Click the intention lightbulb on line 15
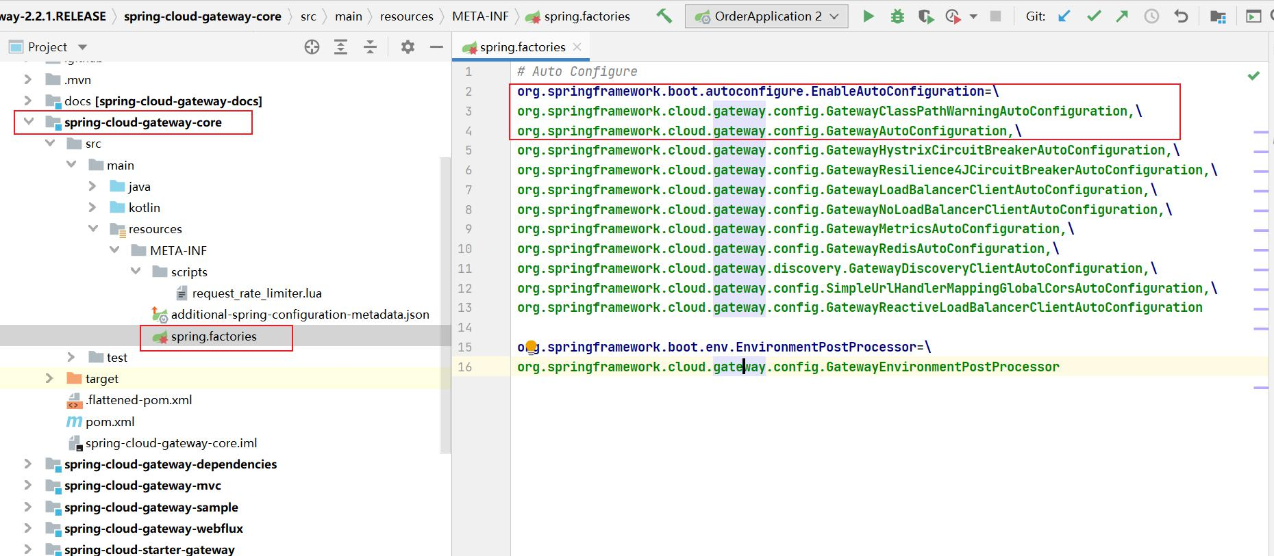The width and height of the screenshot is (1274, 556). coord(531,346)
